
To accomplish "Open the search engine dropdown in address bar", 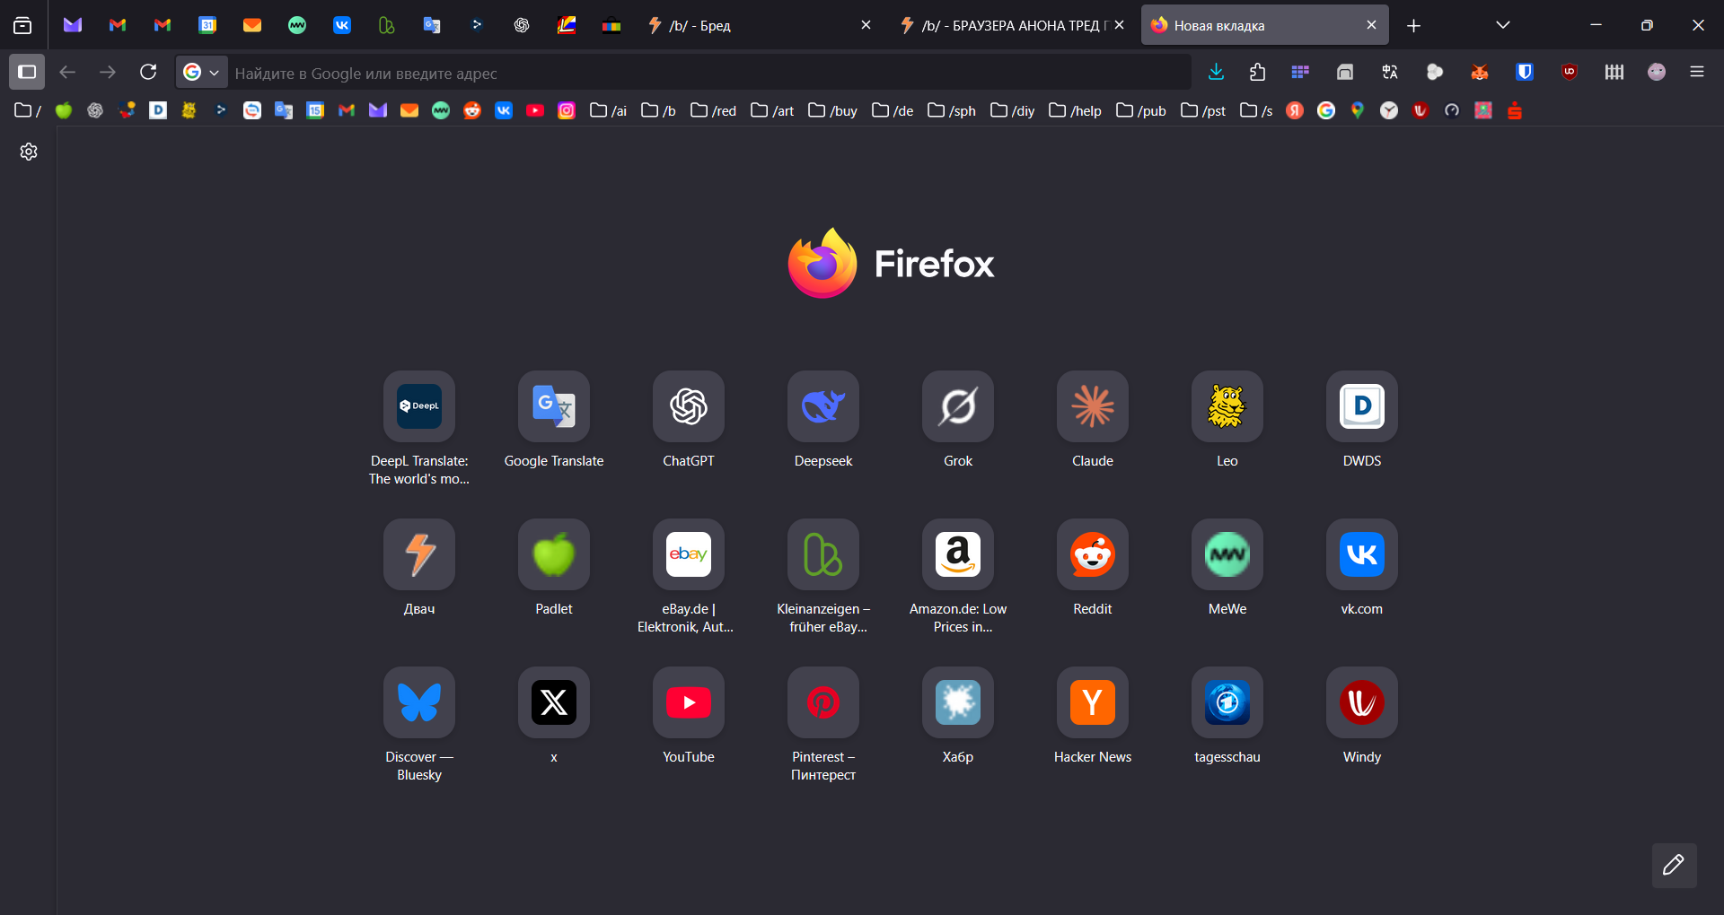I will 201,72.
